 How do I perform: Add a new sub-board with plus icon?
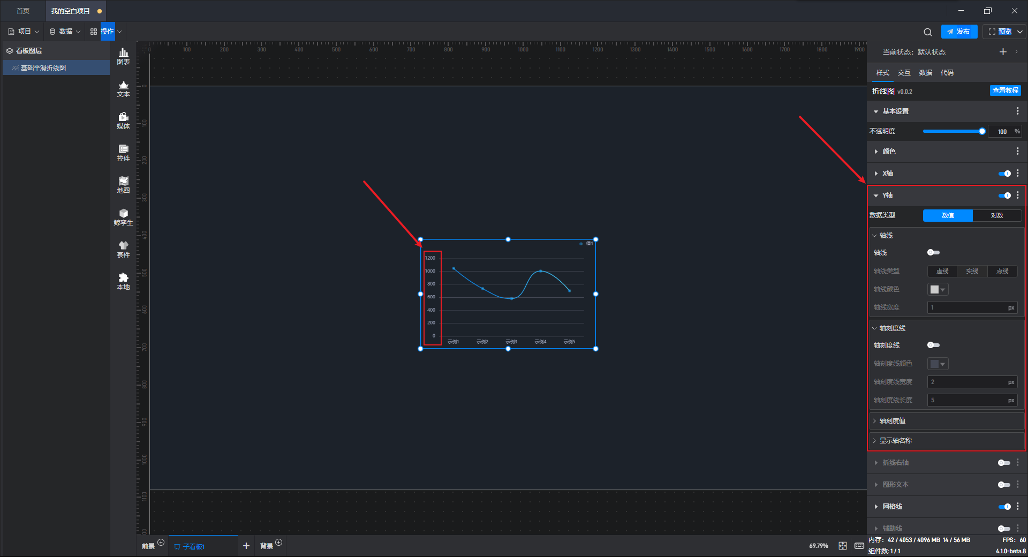[x=246, y=546]
